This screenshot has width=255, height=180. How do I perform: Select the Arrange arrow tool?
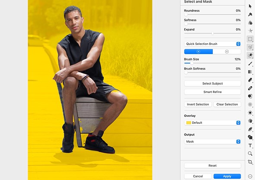tap(250, 6)
